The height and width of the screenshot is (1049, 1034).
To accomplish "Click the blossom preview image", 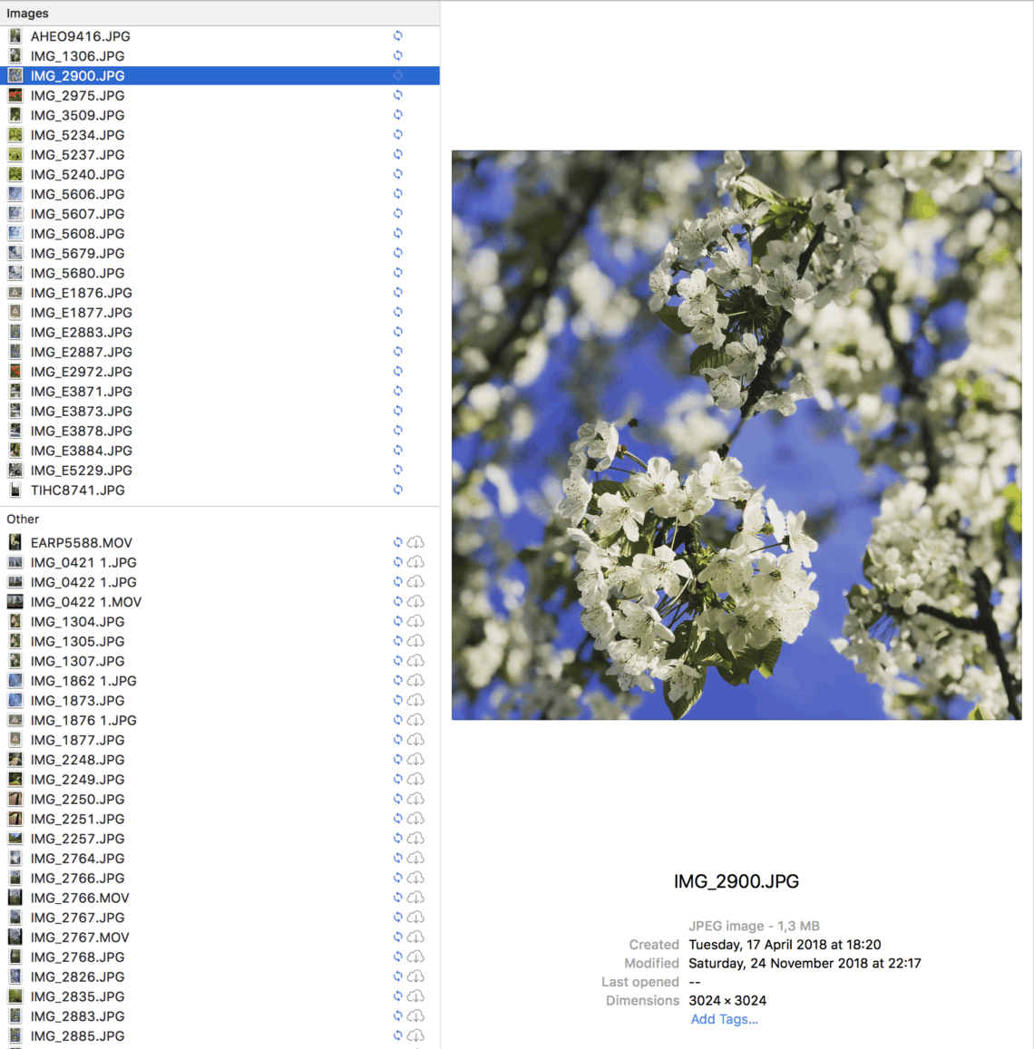I will (x=735, y=435).
